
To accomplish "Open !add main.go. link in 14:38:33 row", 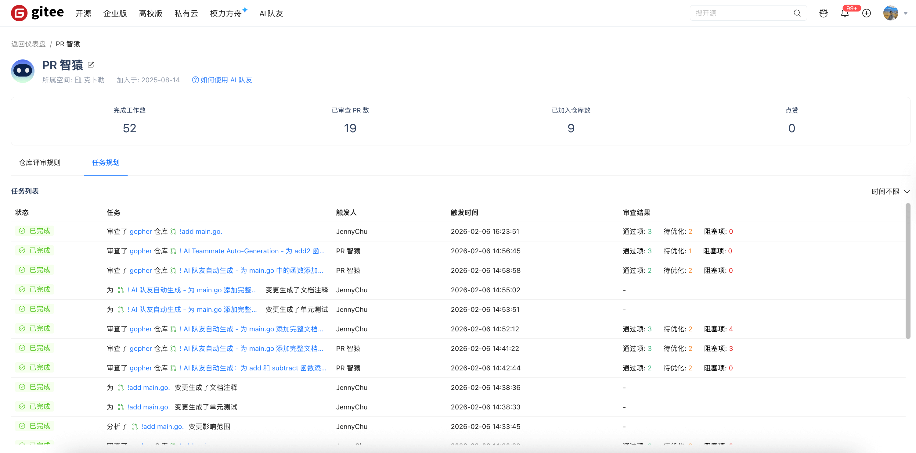I will [148, 408].
